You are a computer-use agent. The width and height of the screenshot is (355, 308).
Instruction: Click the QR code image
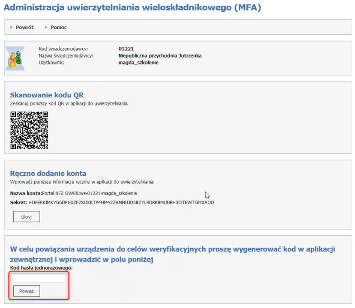point(29,130)
